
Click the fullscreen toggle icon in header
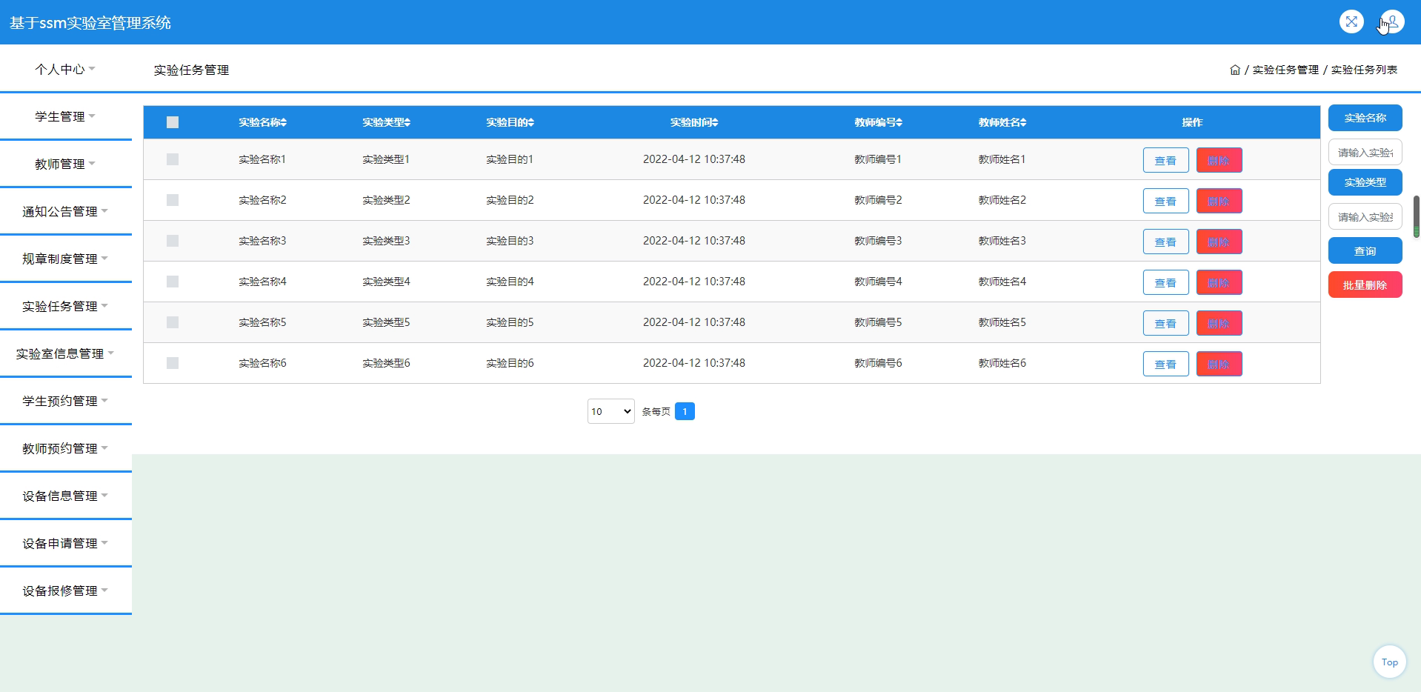(1351, 21)
